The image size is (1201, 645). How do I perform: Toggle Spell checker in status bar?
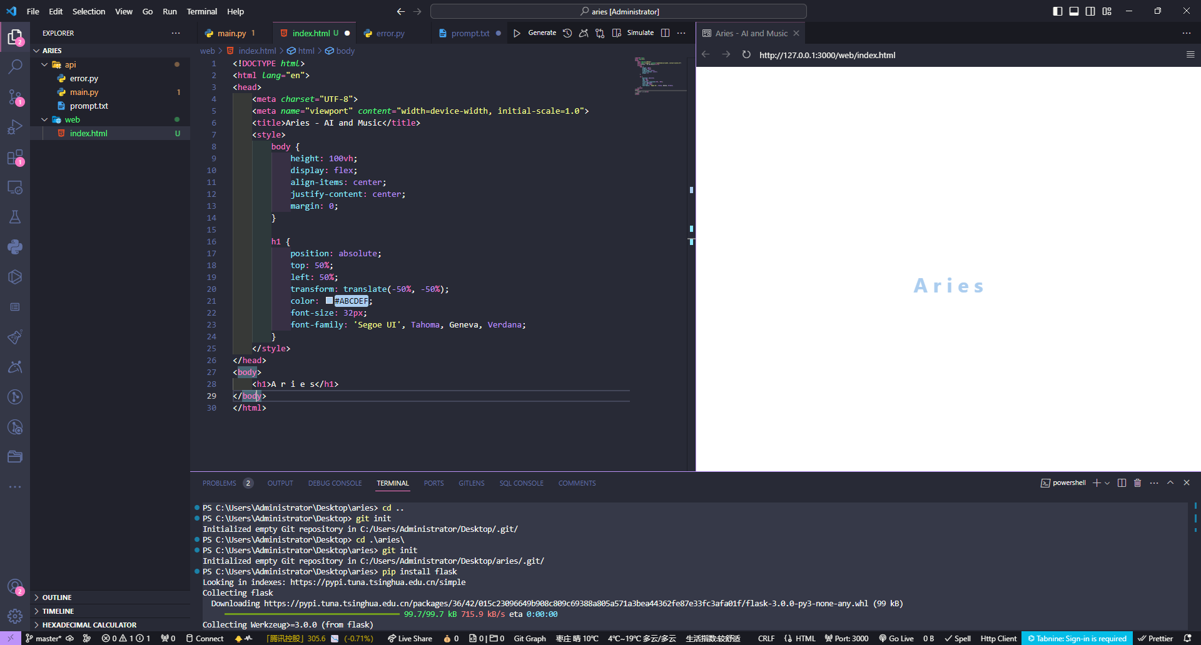coord(958,639)
